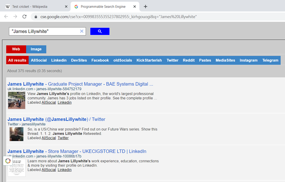
Task: Open Graduate Project Manager BAE Systems result
Action: (80, 84)
